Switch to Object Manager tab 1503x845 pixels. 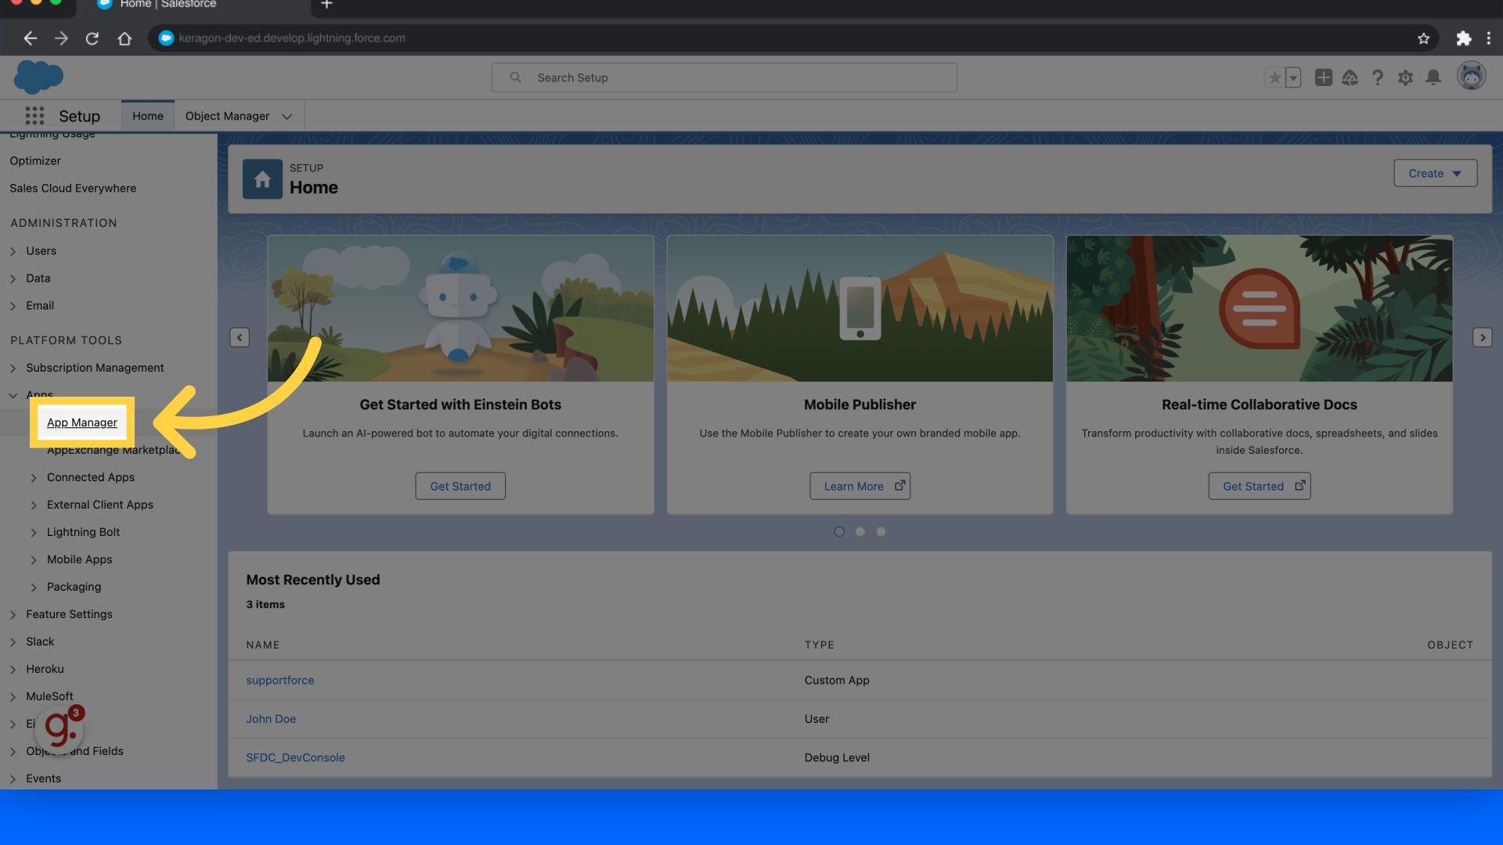pyautogui.click(x=227, y=116)
